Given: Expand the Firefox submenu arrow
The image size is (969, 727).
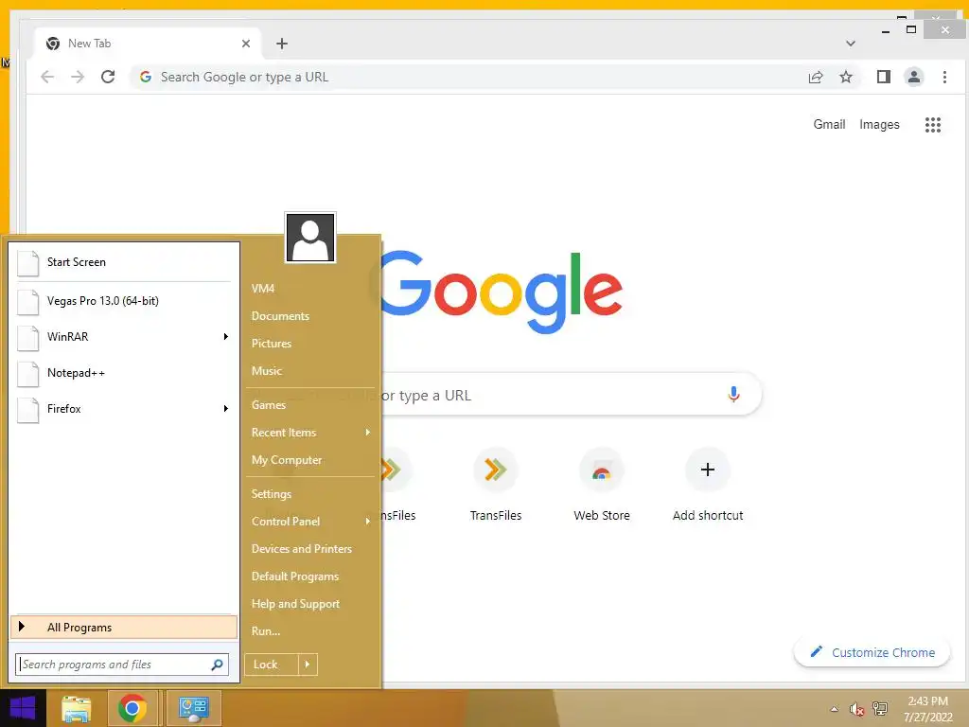Looking at the screenshot, I should tap(226, 409).
